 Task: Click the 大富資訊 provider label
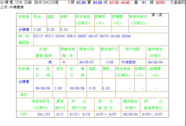177,2
